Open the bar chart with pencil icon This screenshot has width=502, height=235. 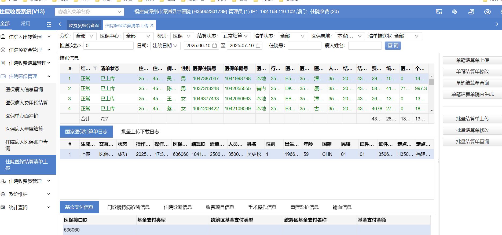pos(455,12)
